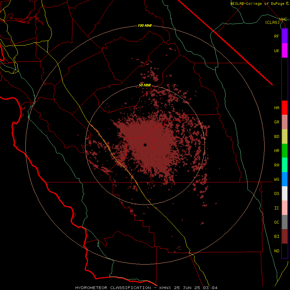
Task: Click the IC light pink legend swatch
Action: pyautogui.click(x=285, y=208)
